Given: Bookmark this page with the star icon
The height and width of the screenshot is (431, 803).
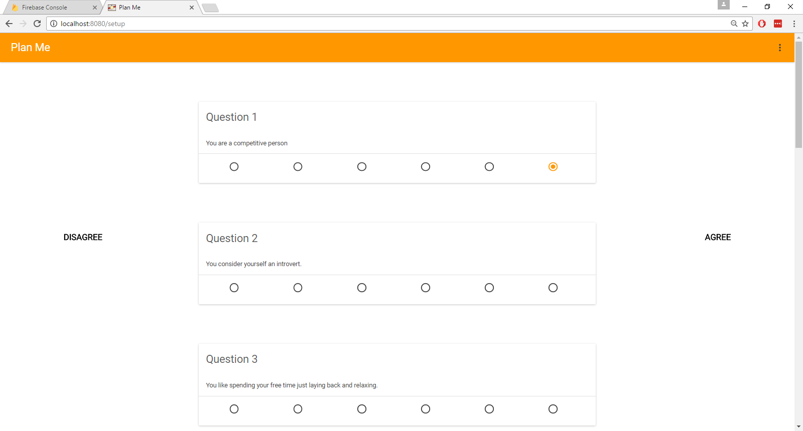Looking at the screenshot, I should tap(745, 24).
